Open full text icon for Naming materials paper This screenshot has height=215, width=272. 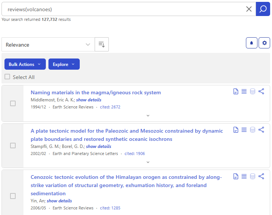(236, 91)
